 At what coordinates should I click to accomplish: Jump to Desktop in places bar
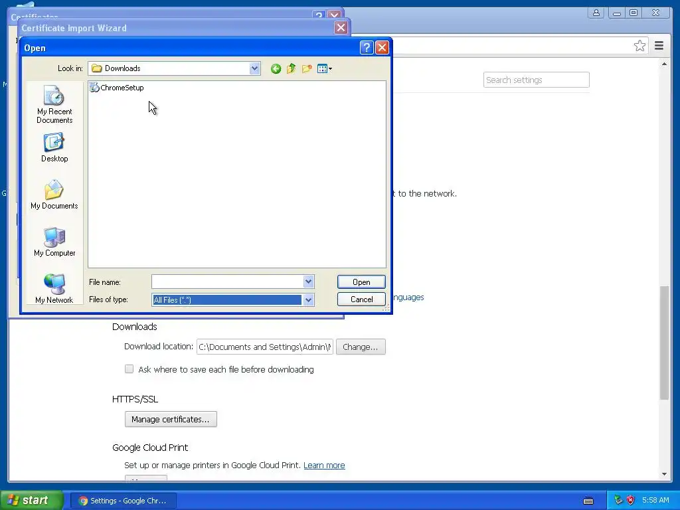(54, 148)
